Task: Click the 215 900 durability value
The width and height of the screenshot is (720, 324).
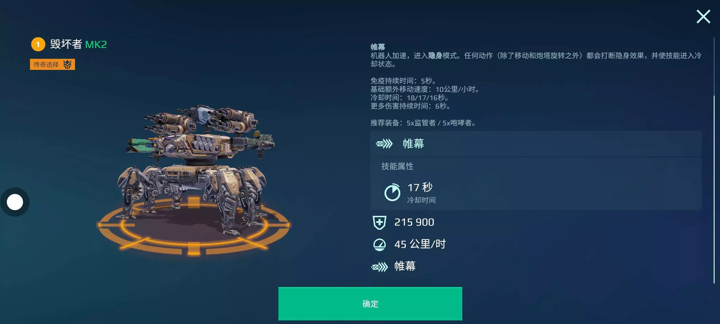Action: pos(414,222)
